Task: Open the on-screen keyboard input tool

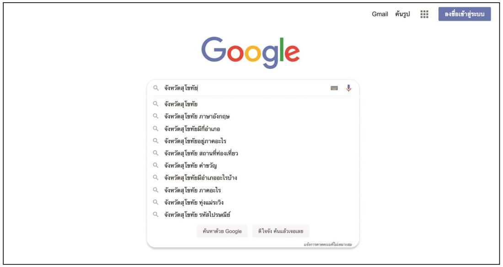Action: pos(334,88)
